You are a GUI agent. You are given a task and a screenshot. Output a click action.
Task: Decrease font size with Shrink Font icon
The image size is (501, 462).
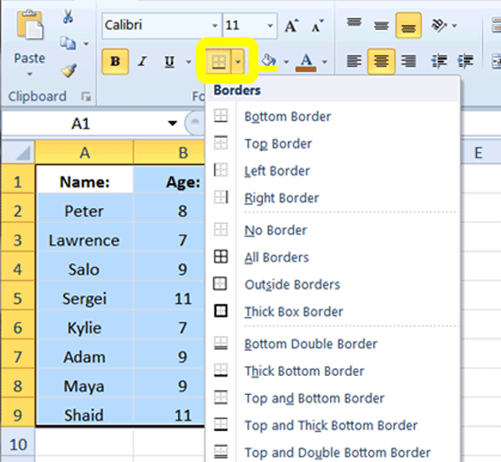(x=317, y=26)
